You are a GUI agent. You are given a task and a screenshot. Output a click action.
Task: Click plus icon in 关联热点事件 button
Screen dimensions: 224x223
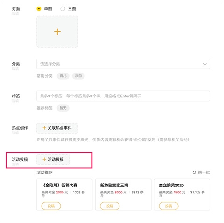[44, 128]
